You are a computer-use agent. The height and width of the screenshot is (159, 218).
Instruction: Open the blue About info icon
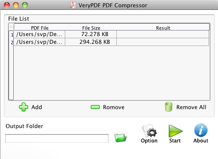[x=201, y=130]
